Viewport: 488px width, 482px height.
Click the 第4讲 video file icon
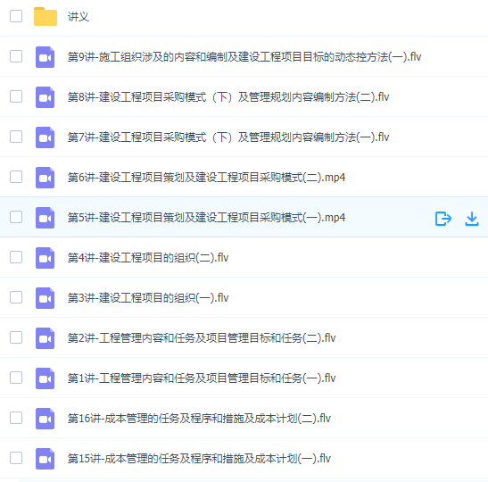[45, 258]
